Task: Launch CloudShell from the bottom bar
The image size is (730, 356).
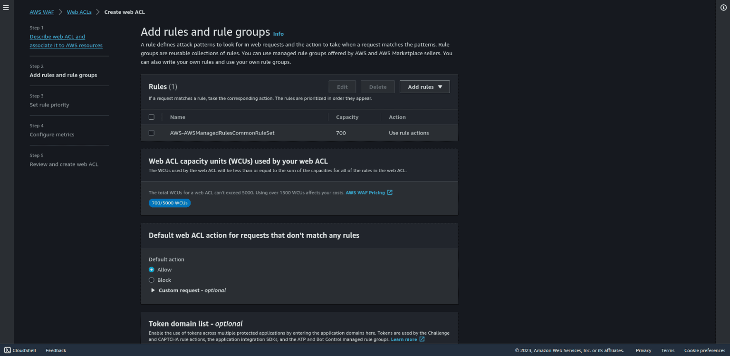Action: (x=20, y=350)
